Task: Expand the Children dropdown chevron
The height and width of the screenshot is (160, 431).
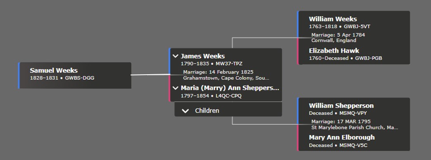Action: 185,111
